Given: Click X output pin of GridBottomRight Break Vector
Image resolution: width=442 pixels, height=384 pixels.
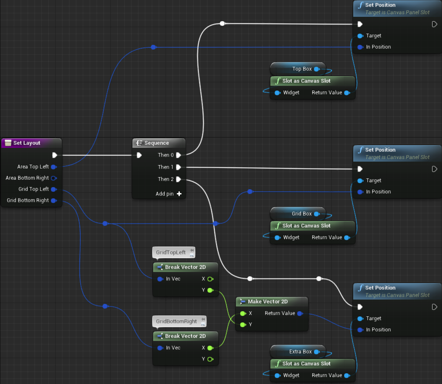Looking at the screenshot, I should [210, 348].
